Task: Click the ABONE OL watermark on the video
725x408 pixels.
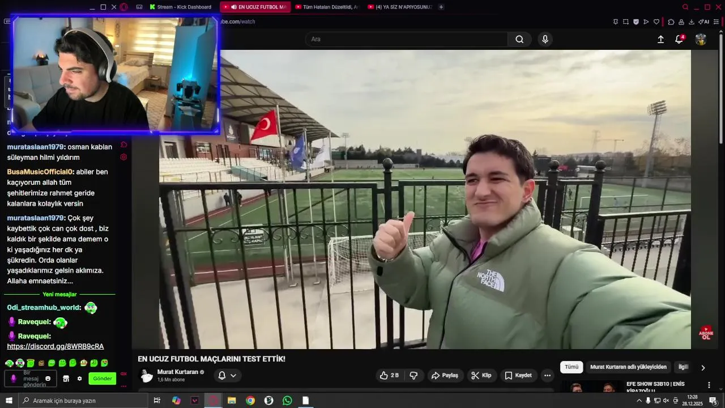Action: (706, 333)
